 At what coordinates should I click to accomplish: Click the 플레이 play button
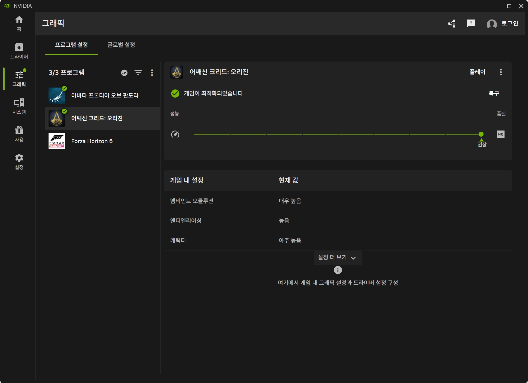[x=477, y=72]
